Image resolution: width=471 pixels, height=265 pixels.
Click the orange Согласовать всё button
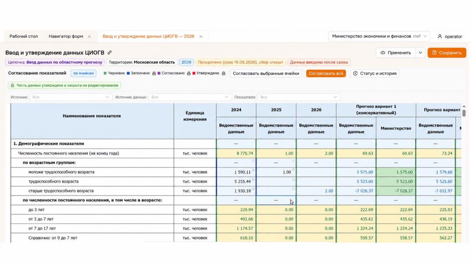pyautogui.click(x=326, y=73)
